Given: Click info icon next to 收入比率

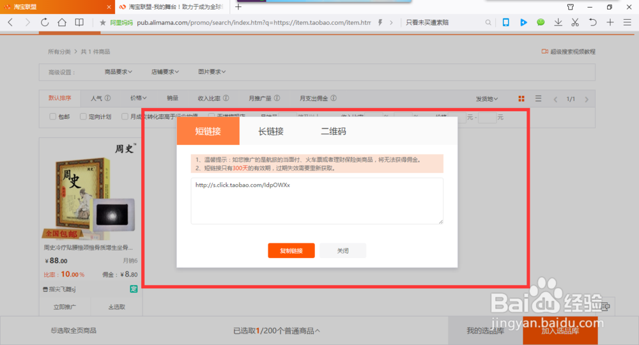Looking at the screenshot, I should pyautogui.click(x=226, y=98).
